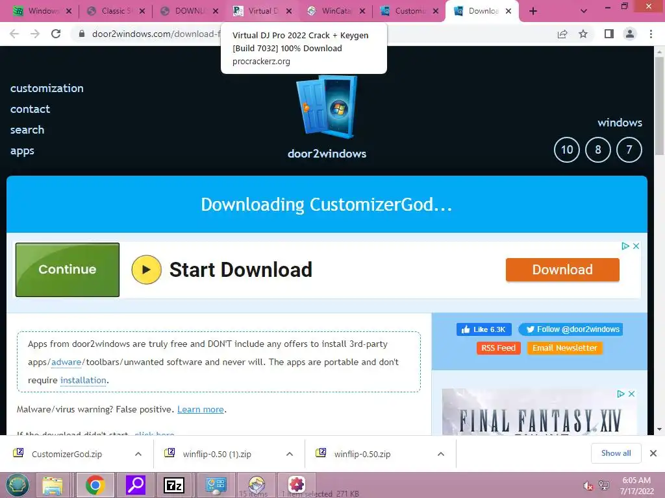Click the Downloading CustomizerGod heading
The width and height of the screenshot is (665, 498).
327,204
